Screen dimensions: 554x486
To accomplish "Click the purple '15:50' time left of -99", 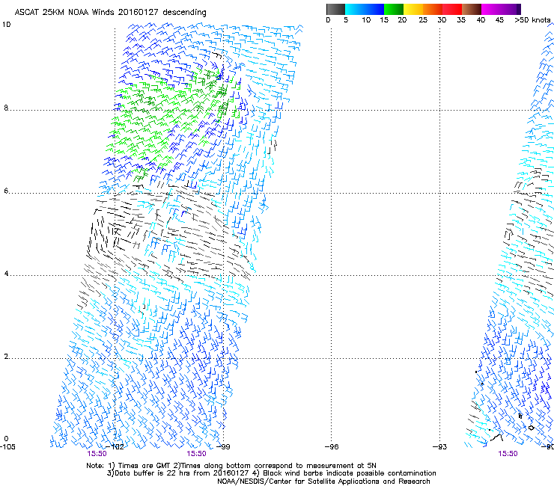I will (196, 454).
